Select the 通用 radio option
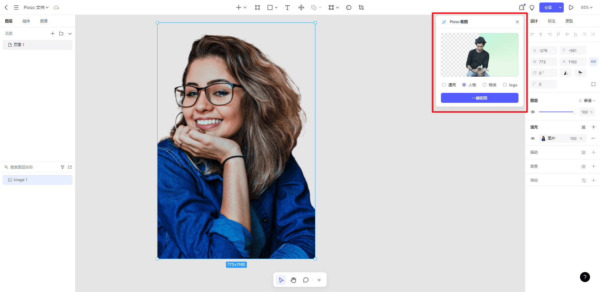The image size is (600, 292). pos(444,85)
